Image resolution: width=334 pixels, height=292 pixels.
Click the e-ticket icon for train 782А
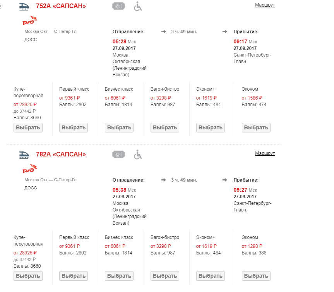tap(118, 155)
